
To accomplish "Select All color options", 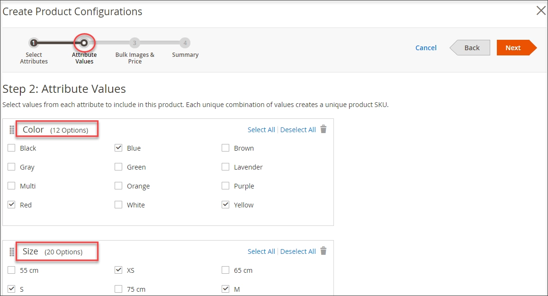I will (x=261, y=130).
